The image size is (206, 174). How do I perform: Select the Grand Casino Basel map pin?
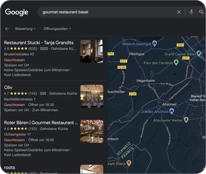coord(199,54)
